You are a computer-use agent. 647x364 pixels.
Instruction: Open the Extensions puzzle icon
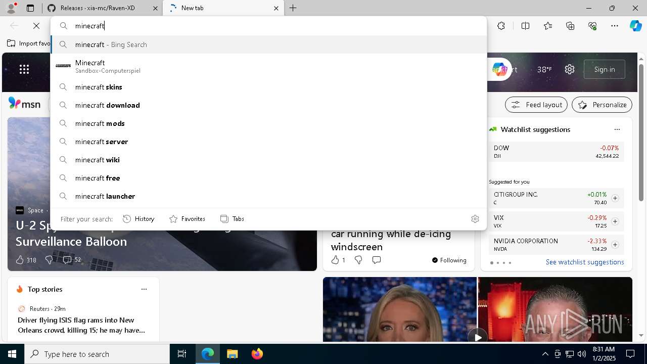tap(501, 26)
